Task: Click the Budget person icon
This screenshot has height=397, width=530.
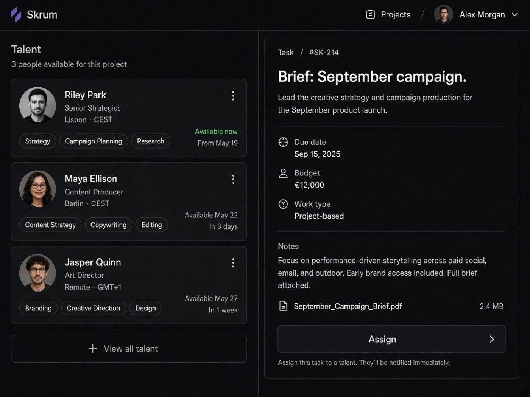Action: (x=283, y=173)
